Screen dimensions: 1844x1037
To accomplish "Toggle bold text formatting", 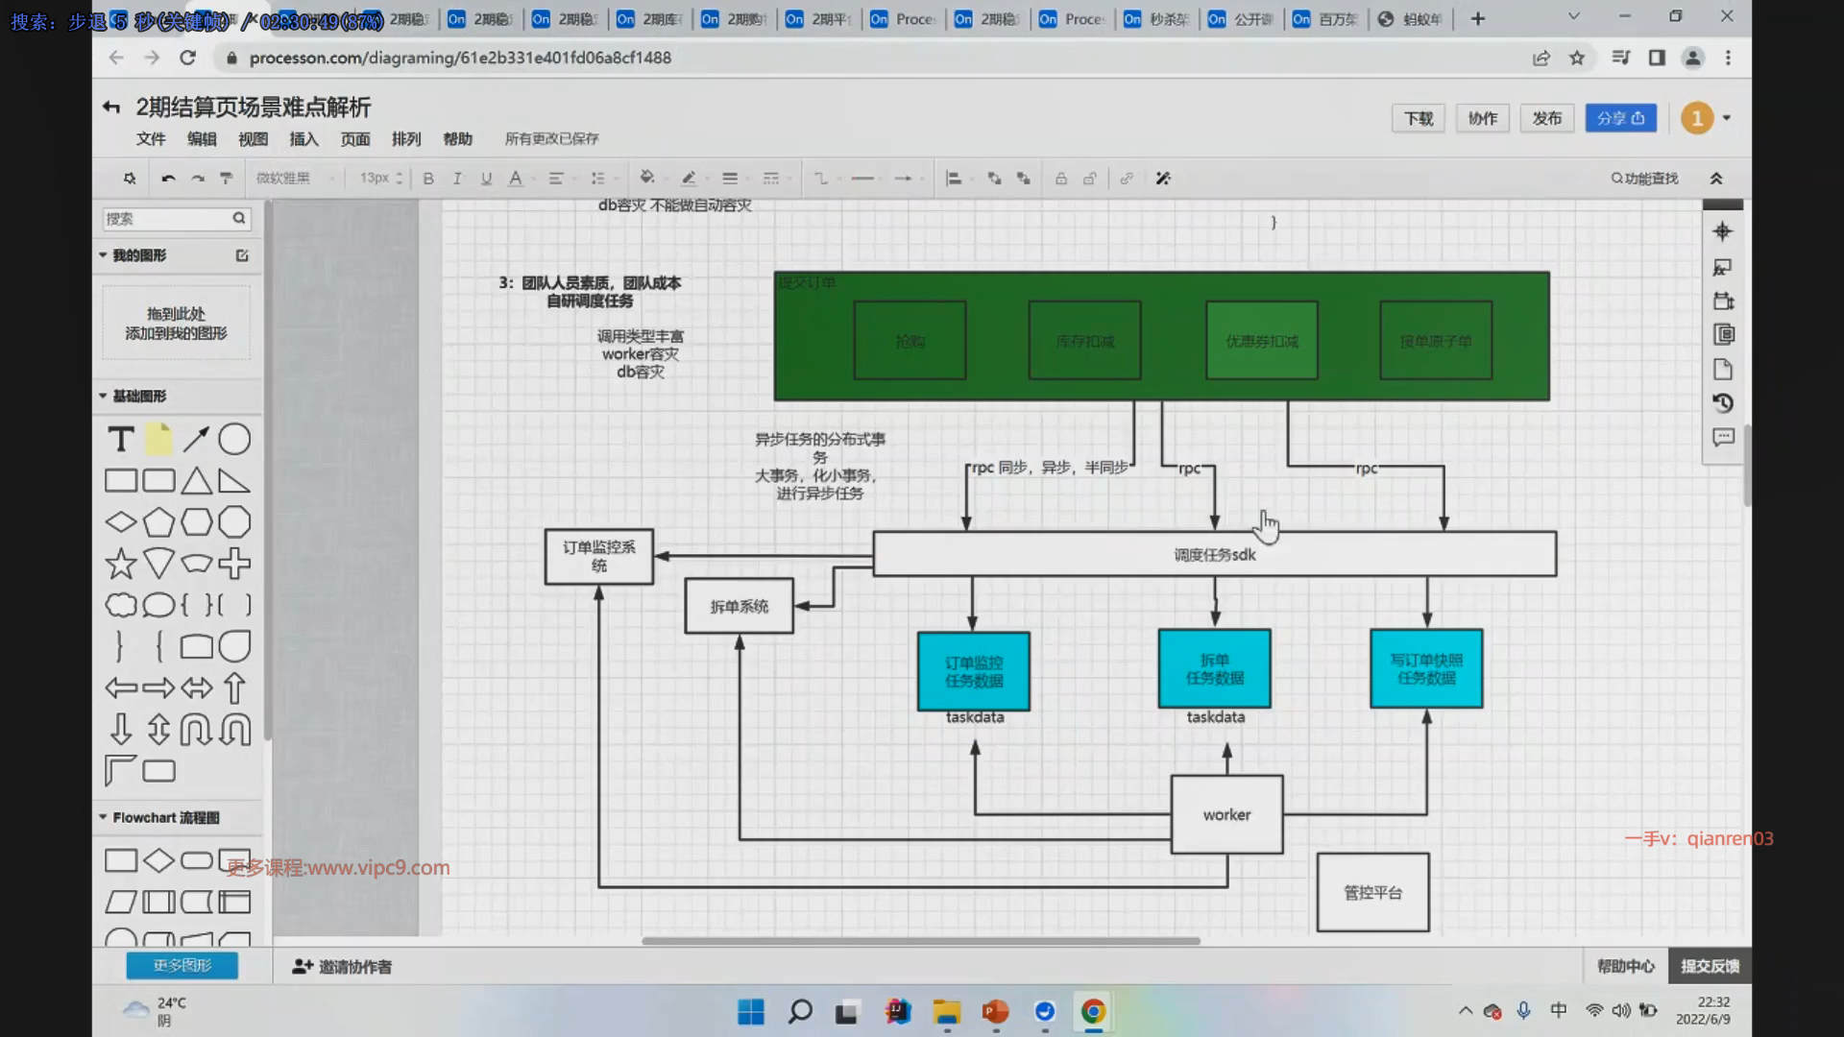I will (428, 179).
